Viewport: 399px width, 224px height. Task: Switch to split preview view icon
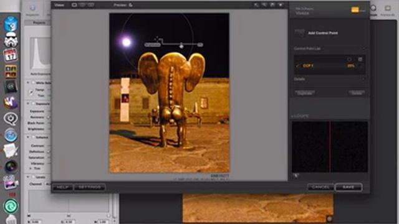tap(82, 5)
